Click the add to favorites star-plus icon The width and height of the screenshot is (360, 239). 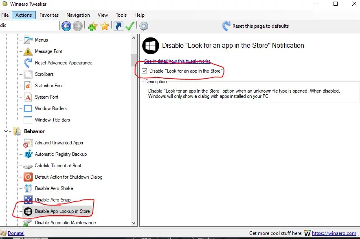coord(93,26)
